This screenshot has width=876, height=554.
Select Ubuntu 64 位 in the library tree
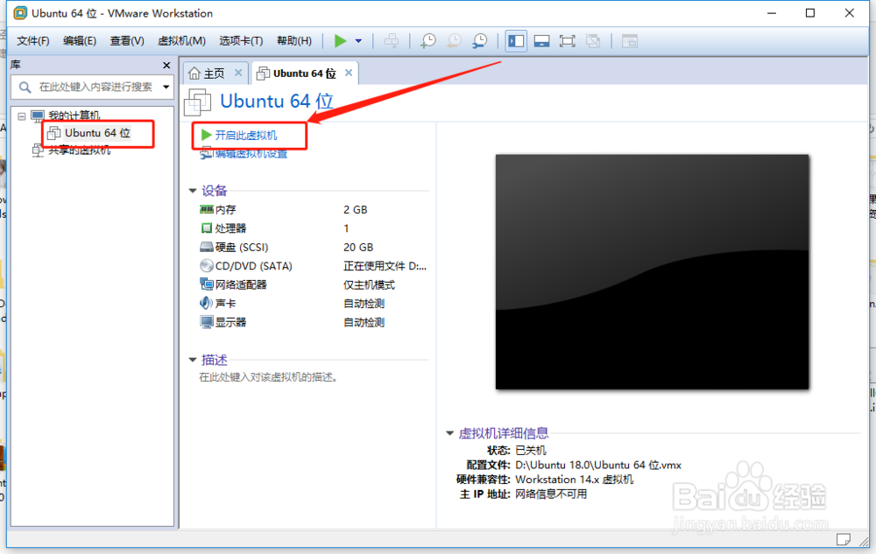[97, 133]
